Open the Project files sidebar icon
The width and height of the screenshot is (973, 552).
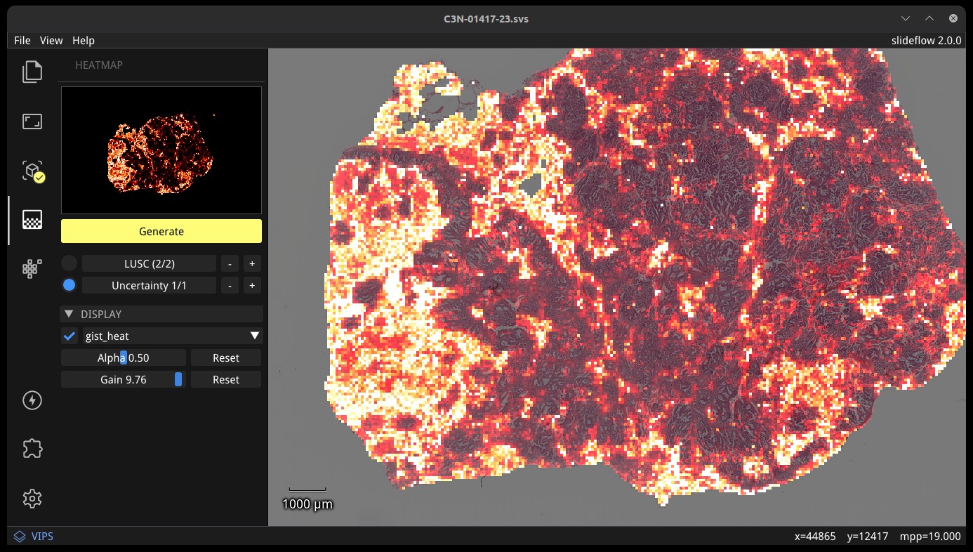pyautogui.click(x=32, y=72)
